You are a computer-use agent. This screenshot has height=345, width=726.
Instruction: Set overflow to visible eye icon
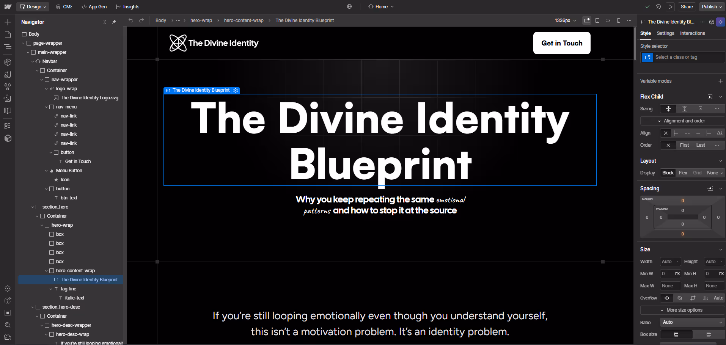pos(666,298)
